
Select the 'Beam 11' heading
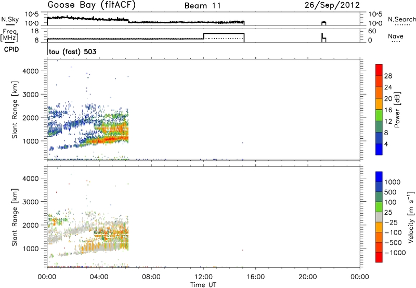tap(203, 6)
